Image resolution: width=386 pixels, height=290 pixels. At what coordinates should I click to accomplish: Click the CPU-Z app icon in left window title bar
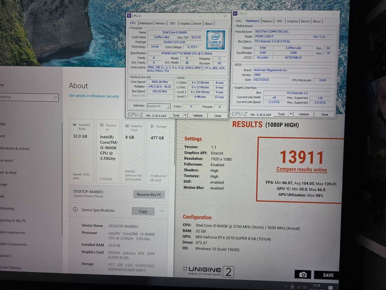(x=129, y=16)
